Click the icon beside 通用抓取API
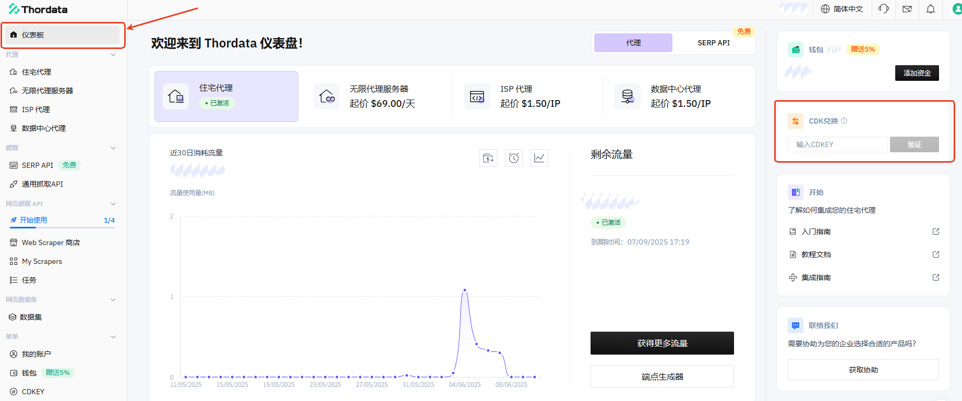Viewport: 962px width, 401px height. point(14,184)
